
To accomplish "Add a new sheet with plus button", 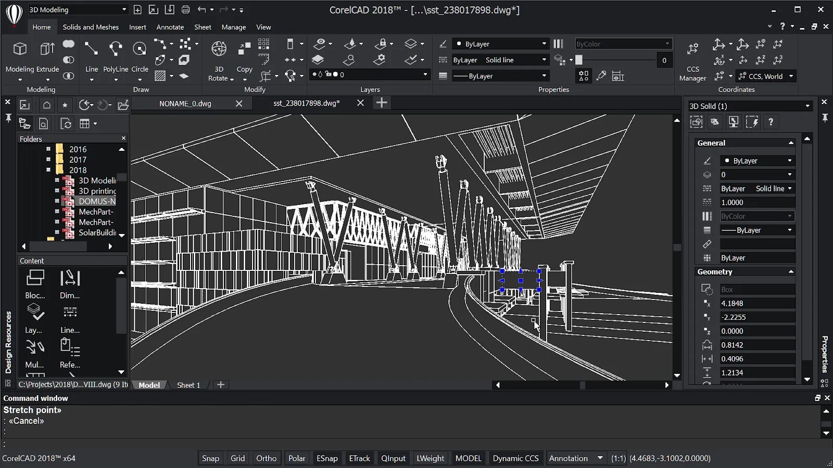I will point(221,385).
